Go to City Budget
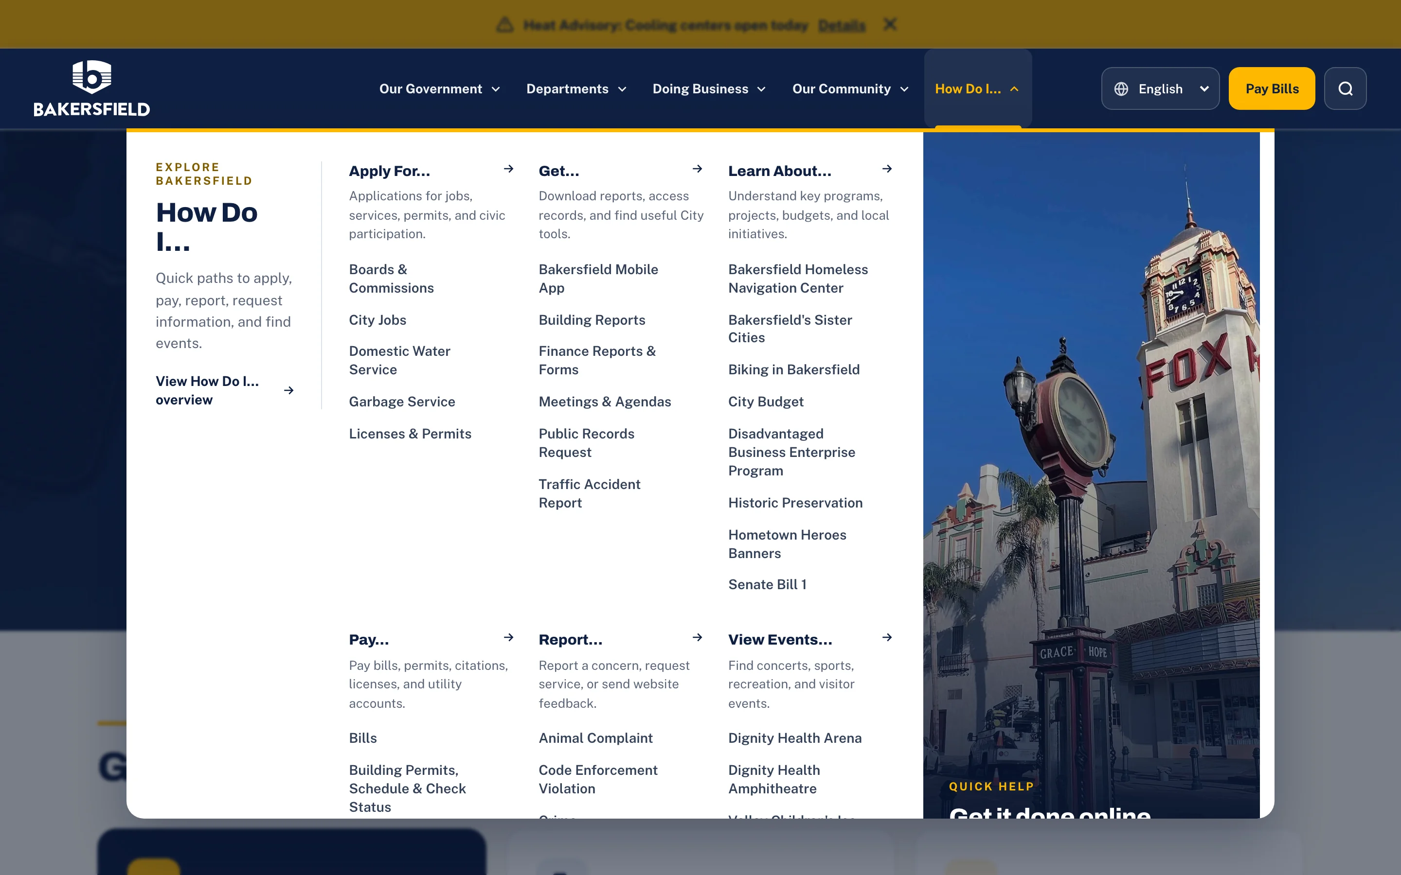 pos(765,402)
